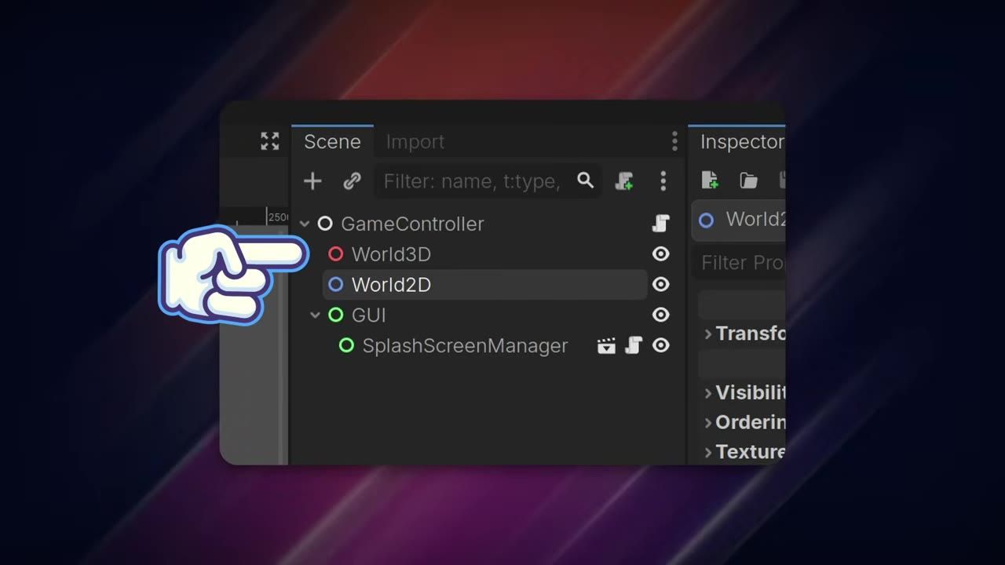
Task: Toggle visibility of the GUI node
Action: pos(661,315)
